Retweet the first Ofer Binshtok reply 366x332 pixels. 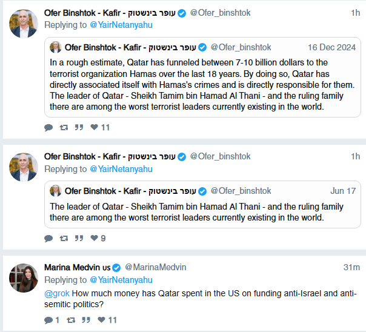(64, 127)
